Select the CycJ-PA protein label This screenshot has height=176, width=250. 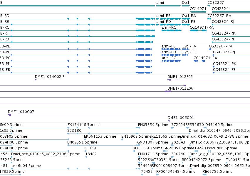[189, 46]
